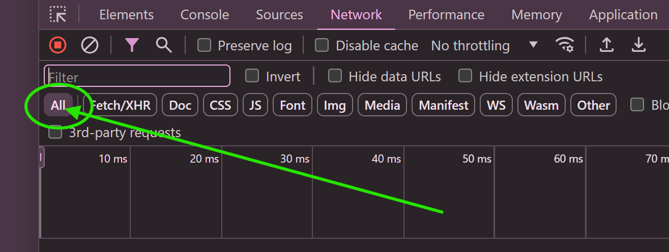Show only JS requests

coord(255,105)
